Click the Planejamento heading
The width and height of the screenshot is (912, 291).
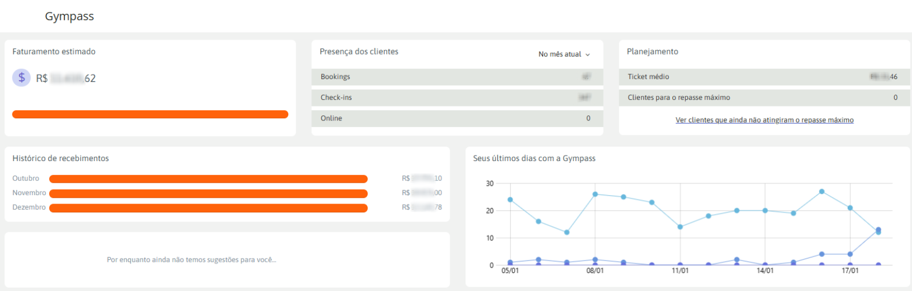652,51
